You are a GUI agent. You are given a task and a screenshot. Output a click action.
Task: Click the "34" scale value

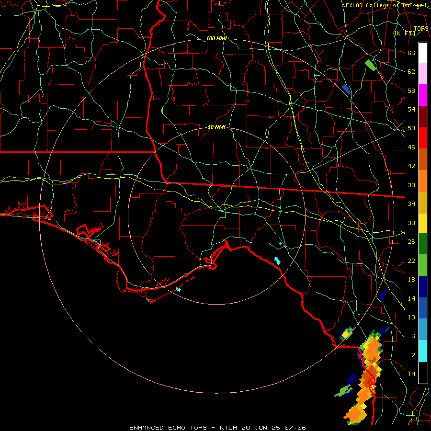tap(411, 204)
